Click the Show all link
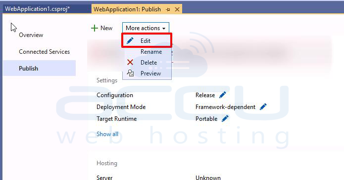Screen dimensions: 344x180 coord(107,134)
